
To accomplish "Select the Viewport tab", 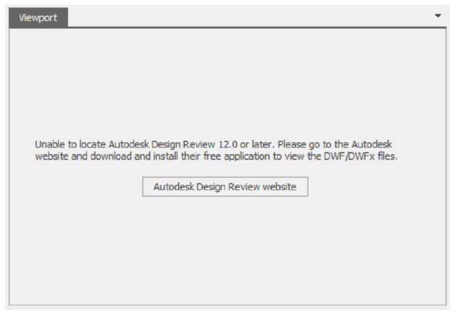I will pos(38,17).
